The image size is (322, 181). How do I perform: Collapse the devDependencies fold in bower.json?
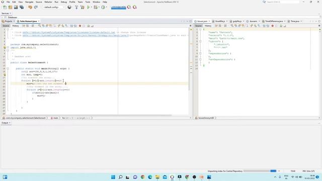200,59
